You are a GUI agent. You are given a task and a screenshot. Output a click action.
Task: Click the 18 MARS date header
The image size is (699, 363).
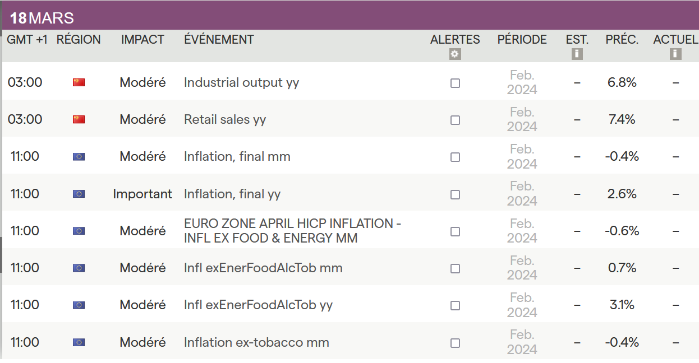(42, 18)
